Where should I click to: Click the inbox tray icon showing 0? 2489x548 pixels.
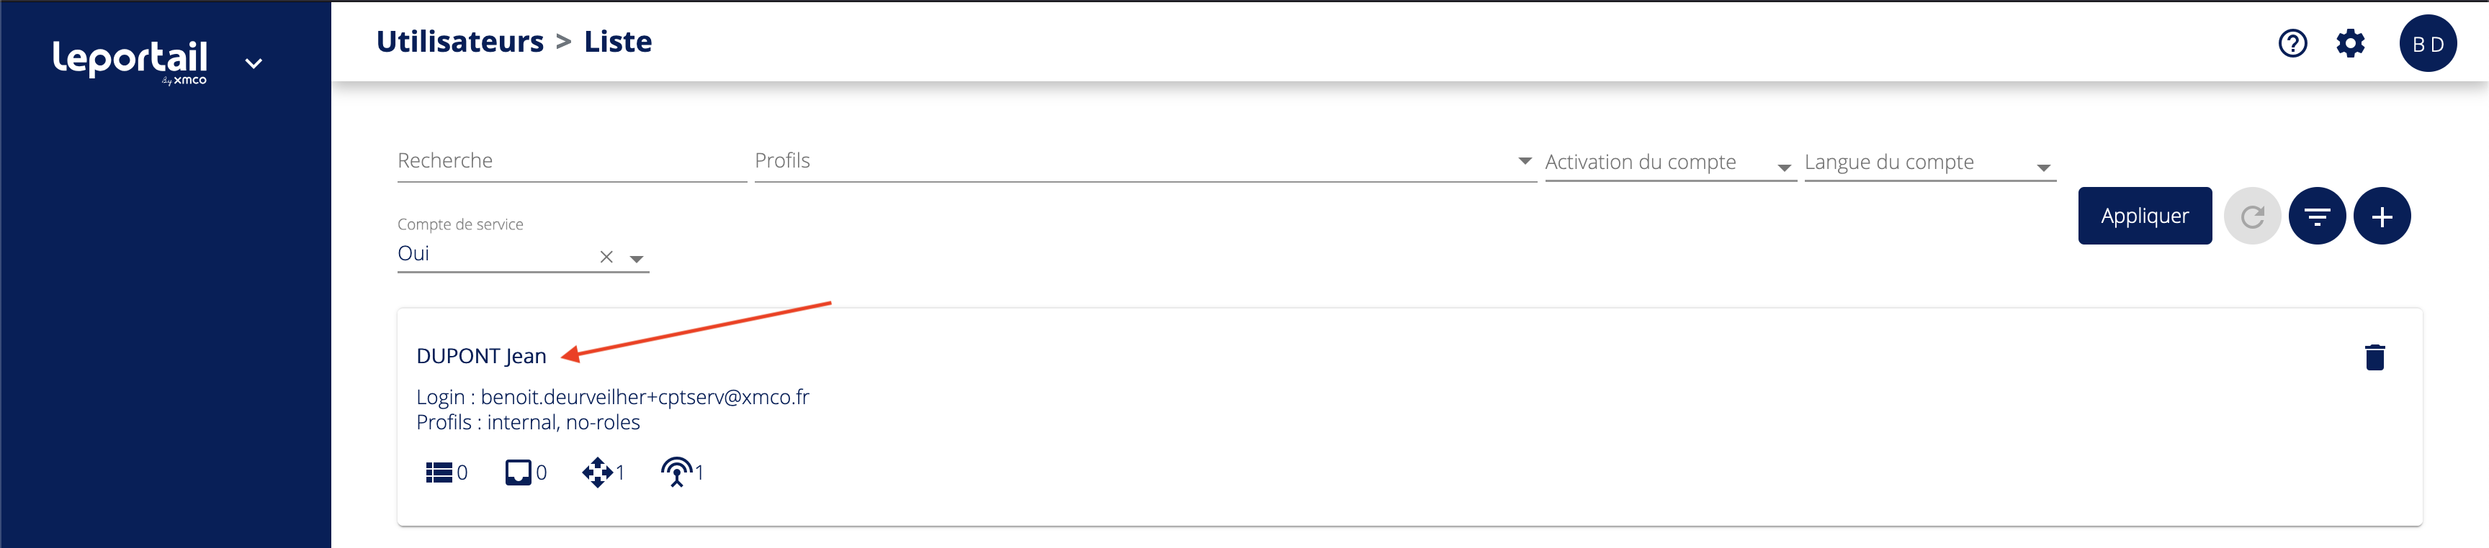click(x=518, y=472)
